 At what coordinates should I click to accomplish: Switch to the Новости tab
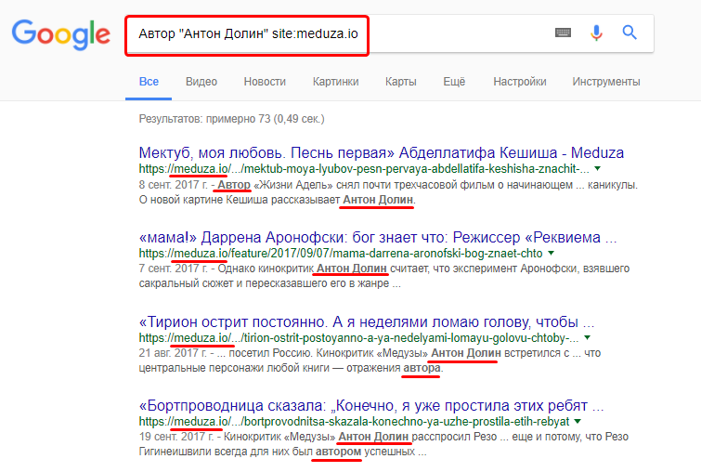tap(265, 82)
